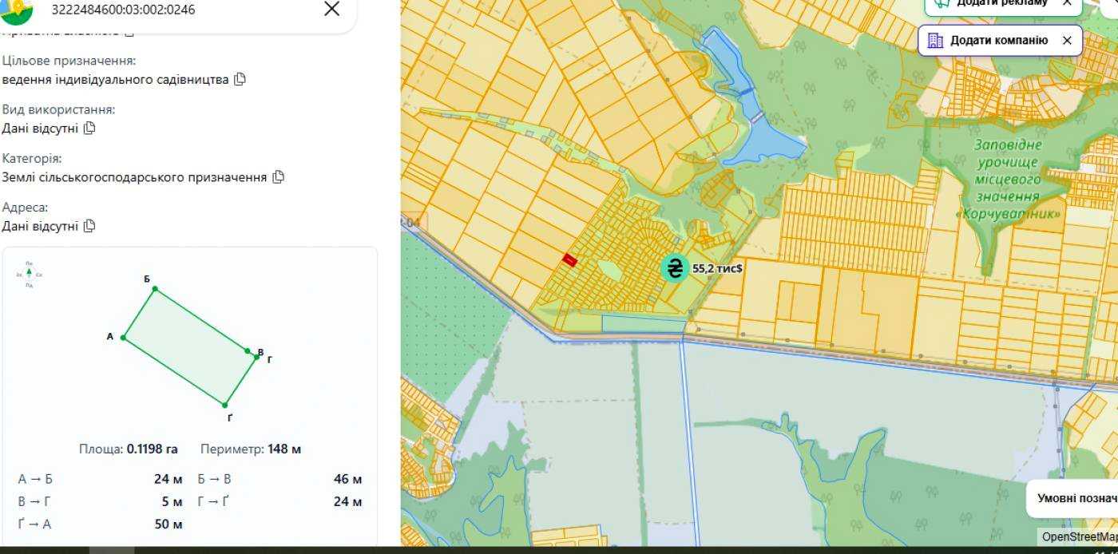Select cadastral number 3222484600:03:002:0246
The height and width of the screenshot is (554, 1118).
pos(123,10)
